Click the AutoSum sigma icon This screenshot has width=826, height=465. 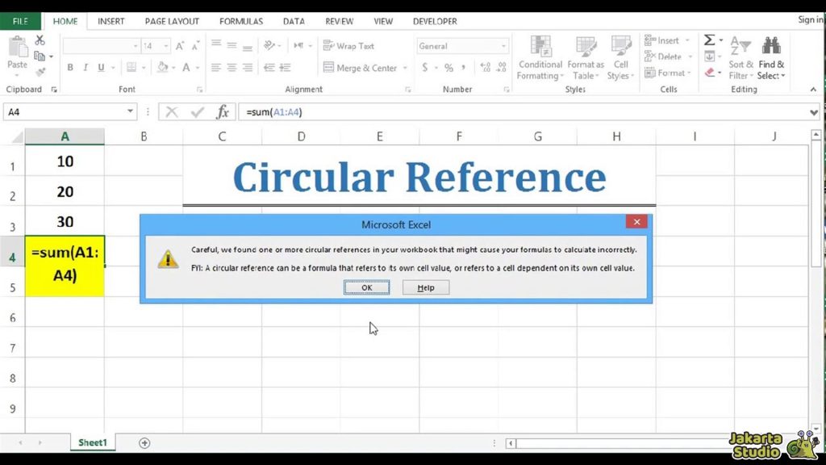(710, 40)
